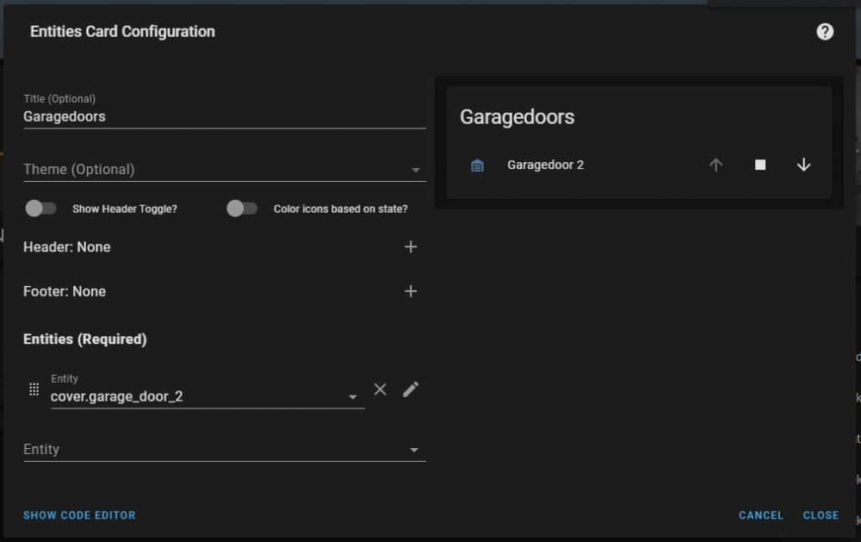Enable Color icons based on state

(242, 208)
